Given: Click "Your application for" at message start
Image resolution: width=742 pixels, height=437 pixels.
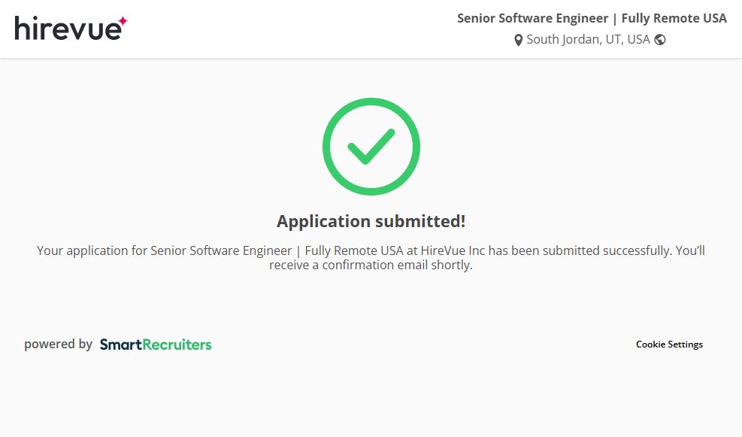Looking at the screenshot, I should (x=92, y=250).
